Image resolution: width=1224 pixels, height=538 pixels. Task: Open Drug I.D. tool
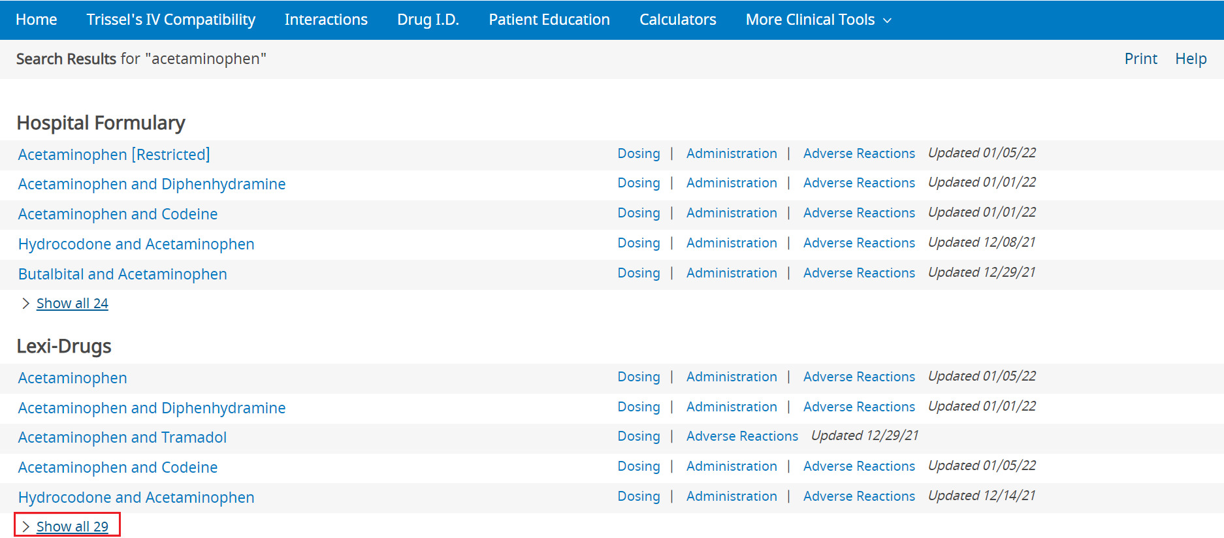[x=428, y=20]
